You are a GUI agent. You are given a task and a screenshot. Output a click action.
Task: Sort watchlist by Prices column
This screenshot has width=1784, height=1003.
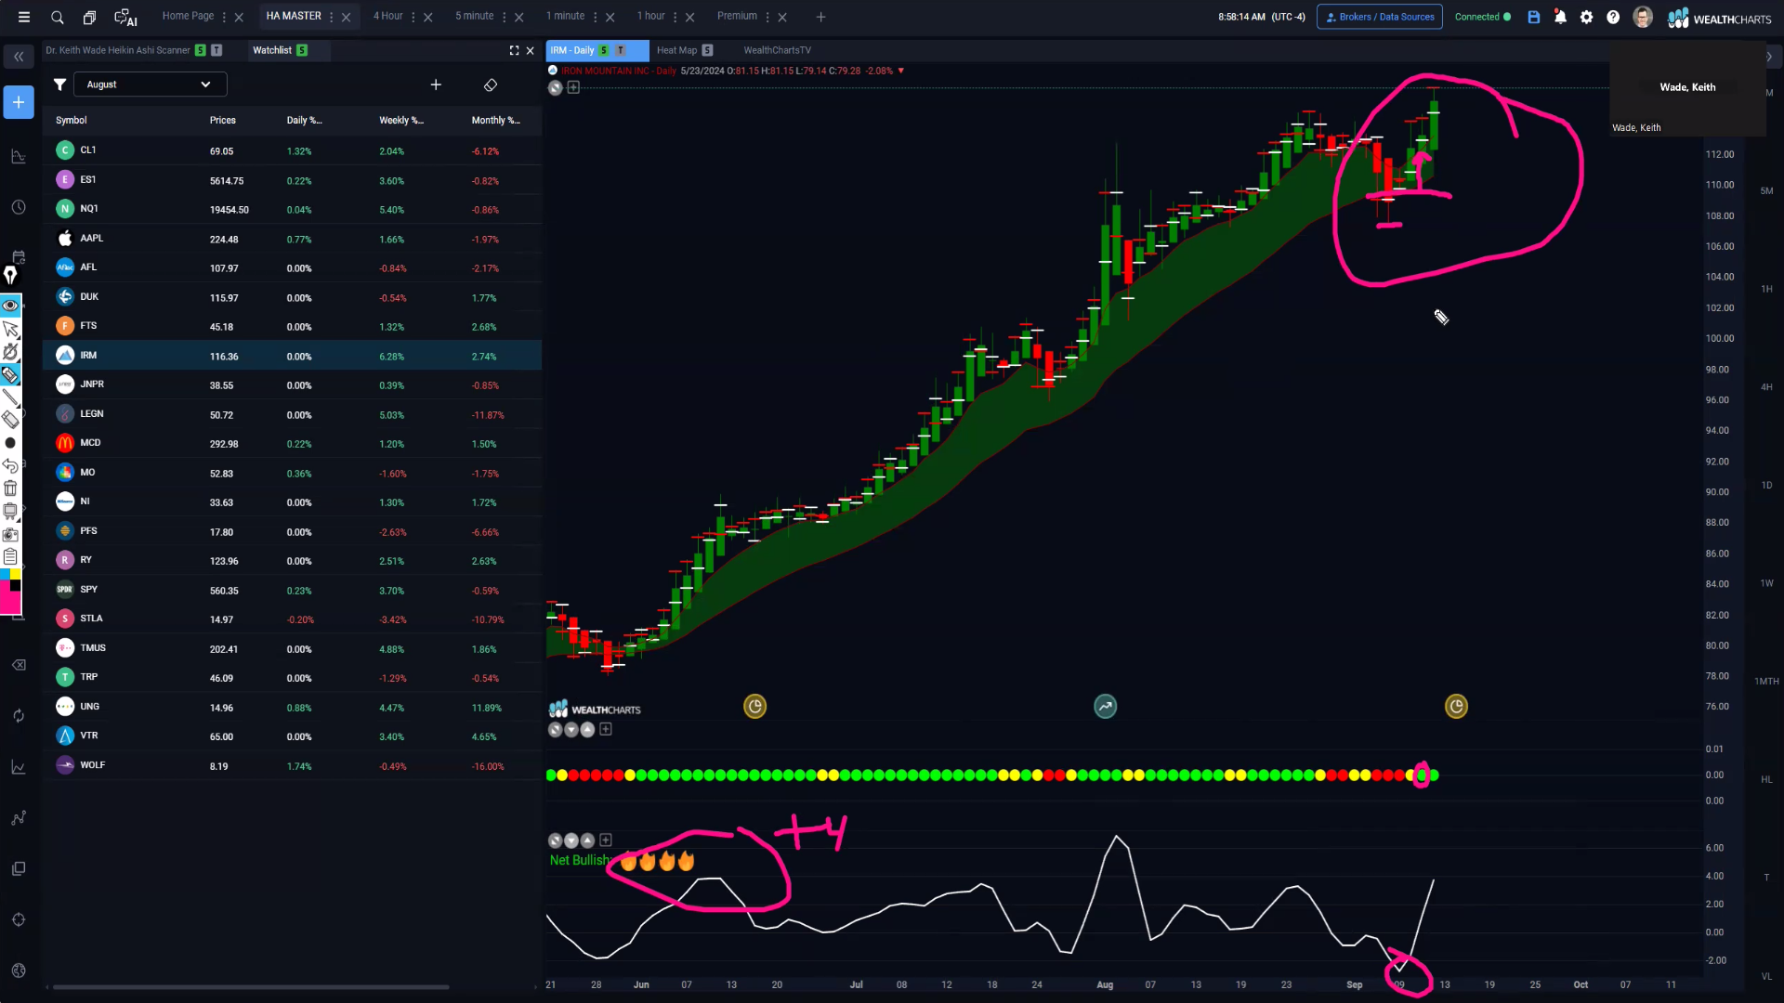(223, 120)
